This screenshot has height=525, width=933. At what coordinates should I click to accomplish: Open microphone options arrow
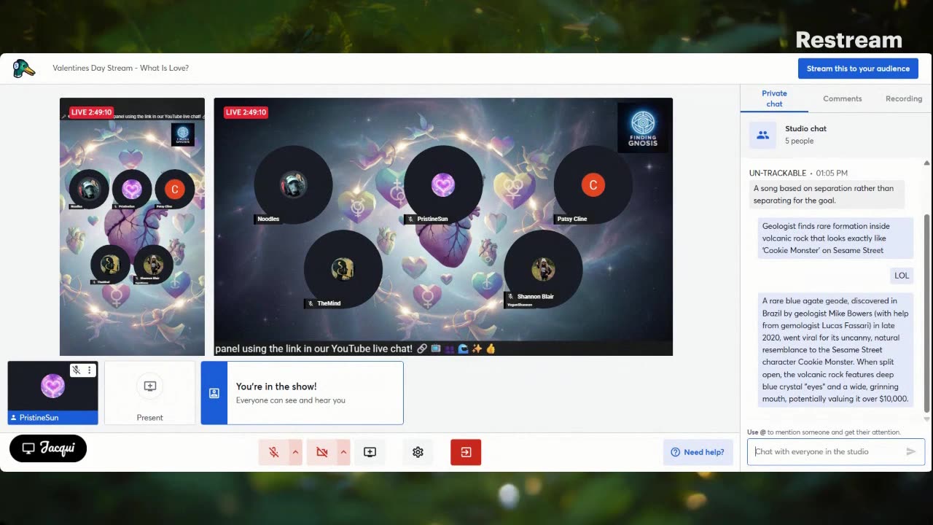(x=295, y=452)
